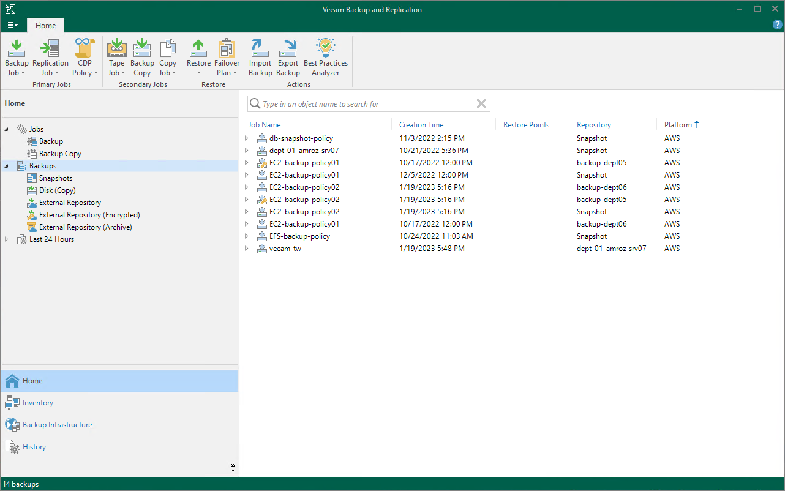Select the Snapshots tree node
Screen dimensions: 785x491
point(56,178)
